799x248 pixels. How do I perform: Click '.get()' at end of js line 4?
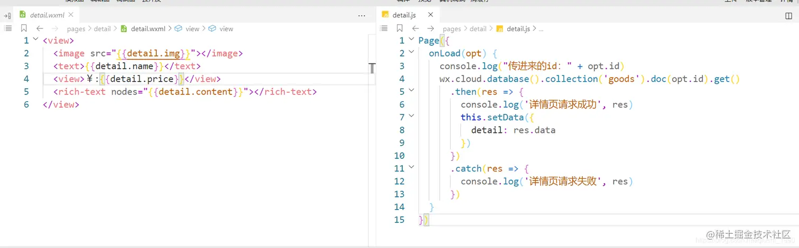[x=724, y=79]
